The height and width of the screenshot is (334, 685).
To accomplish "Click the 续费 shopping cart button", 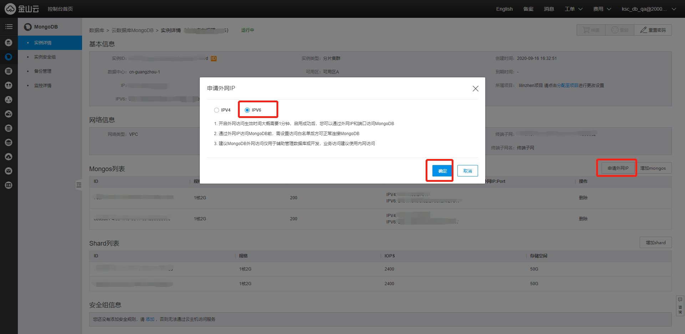I will pos(591,30).
